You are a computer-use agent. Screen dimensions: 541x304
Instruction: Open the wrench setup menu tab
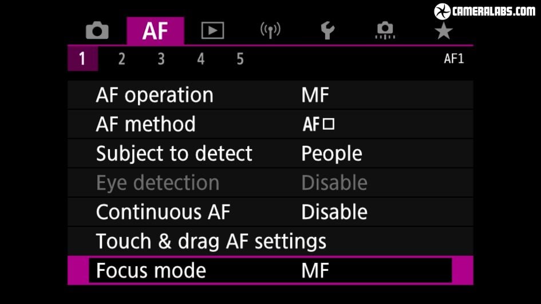(327, 31)
